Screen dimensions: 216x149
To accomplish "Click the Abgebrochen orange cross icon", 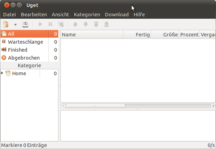I will [x=4, y=58].
